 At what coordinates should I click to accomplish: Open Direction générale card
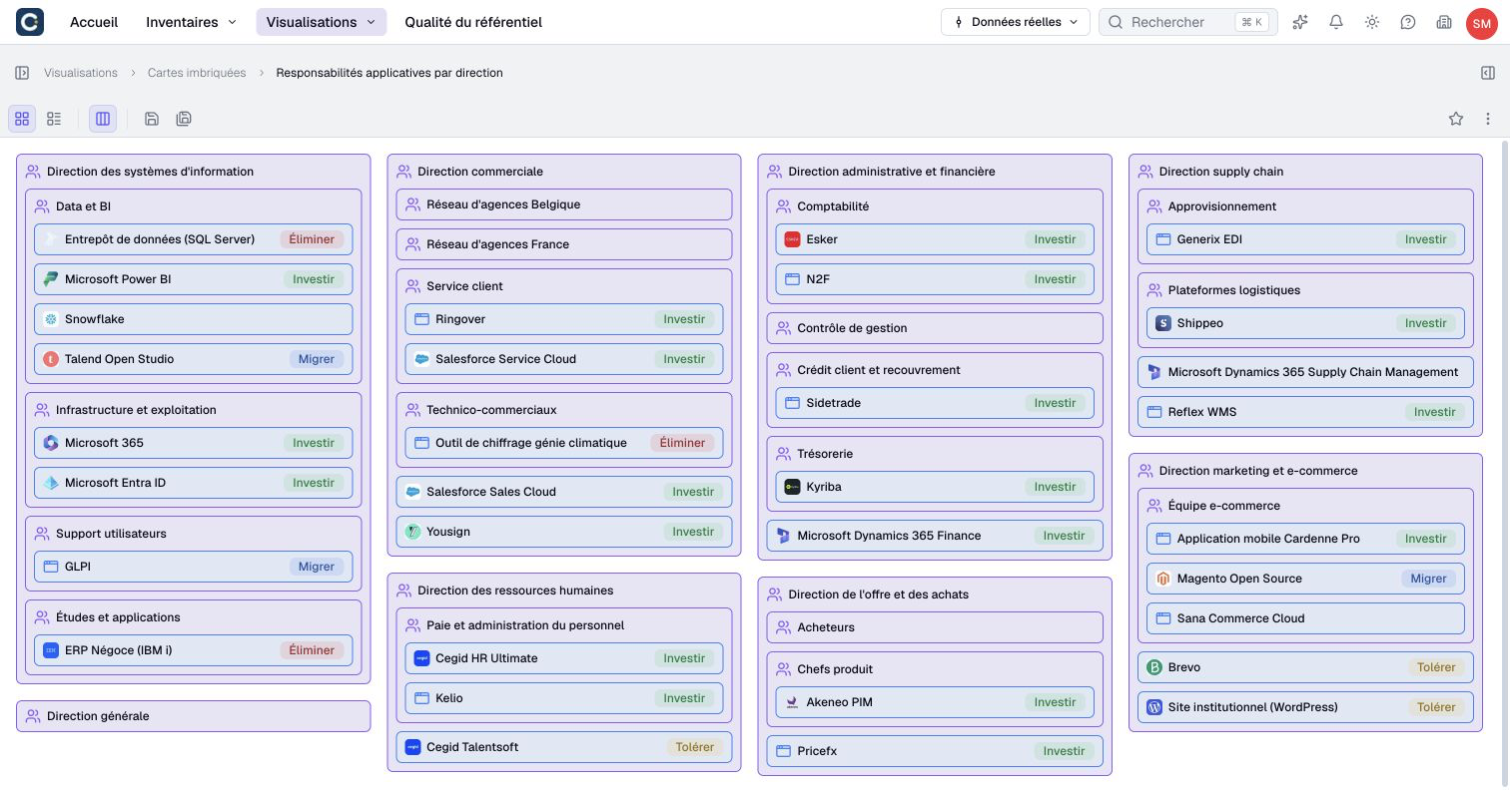click(194, 716)
